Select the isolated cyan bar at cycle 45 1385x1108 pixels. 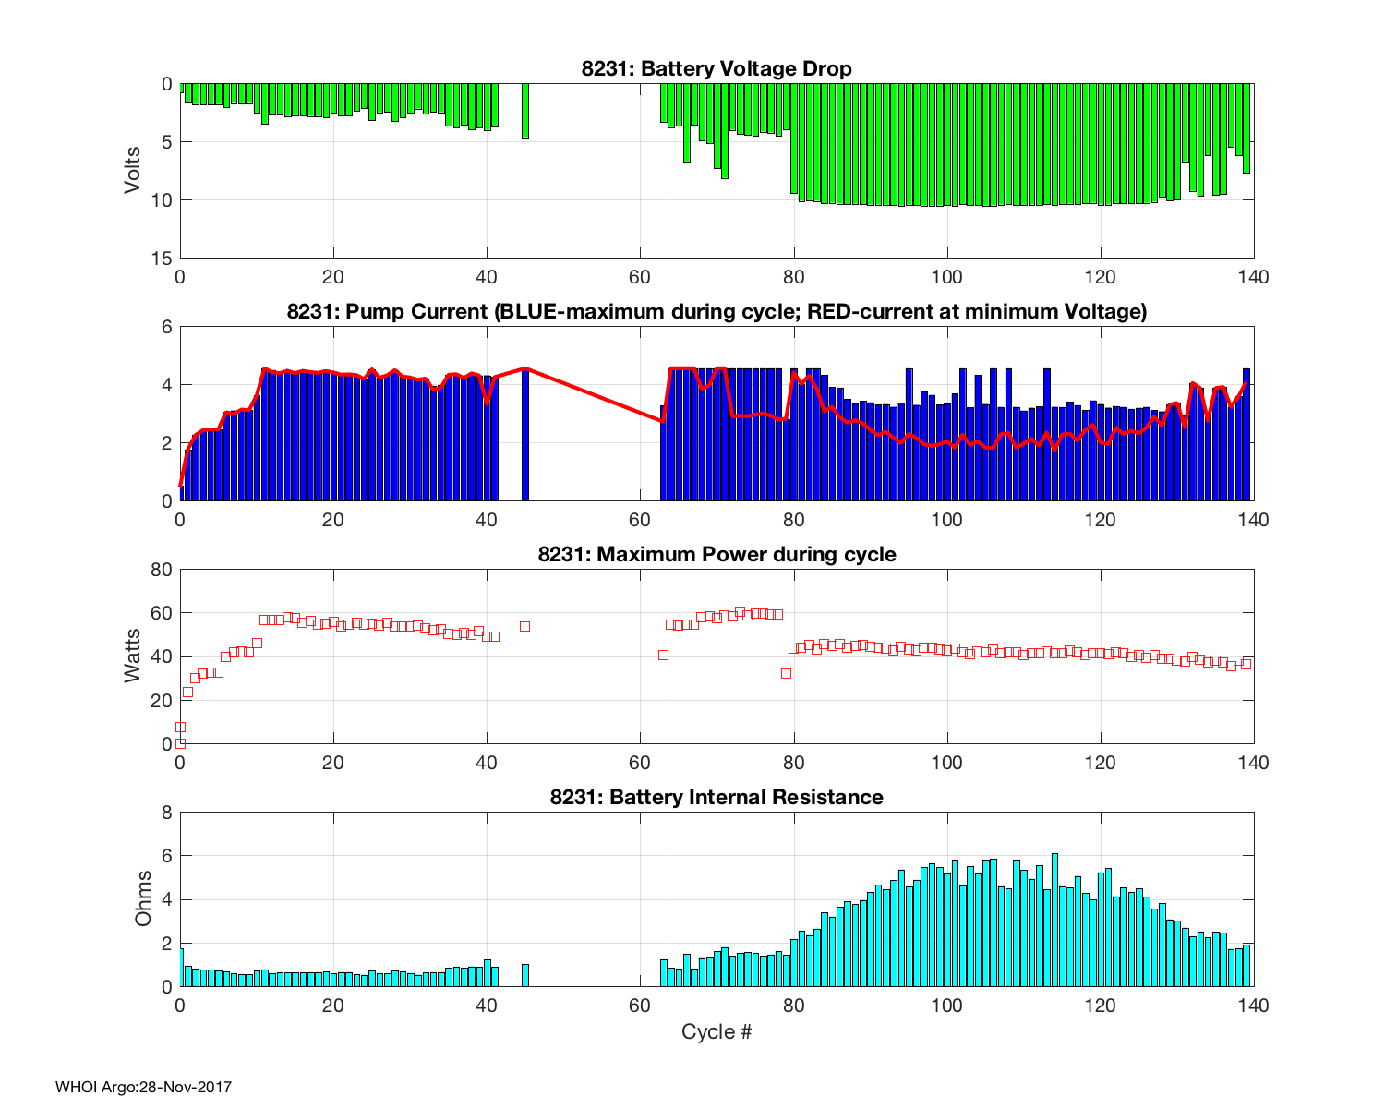525,975
